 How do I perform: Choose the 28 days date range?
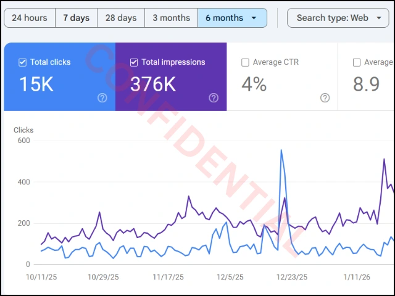point(121,18)
